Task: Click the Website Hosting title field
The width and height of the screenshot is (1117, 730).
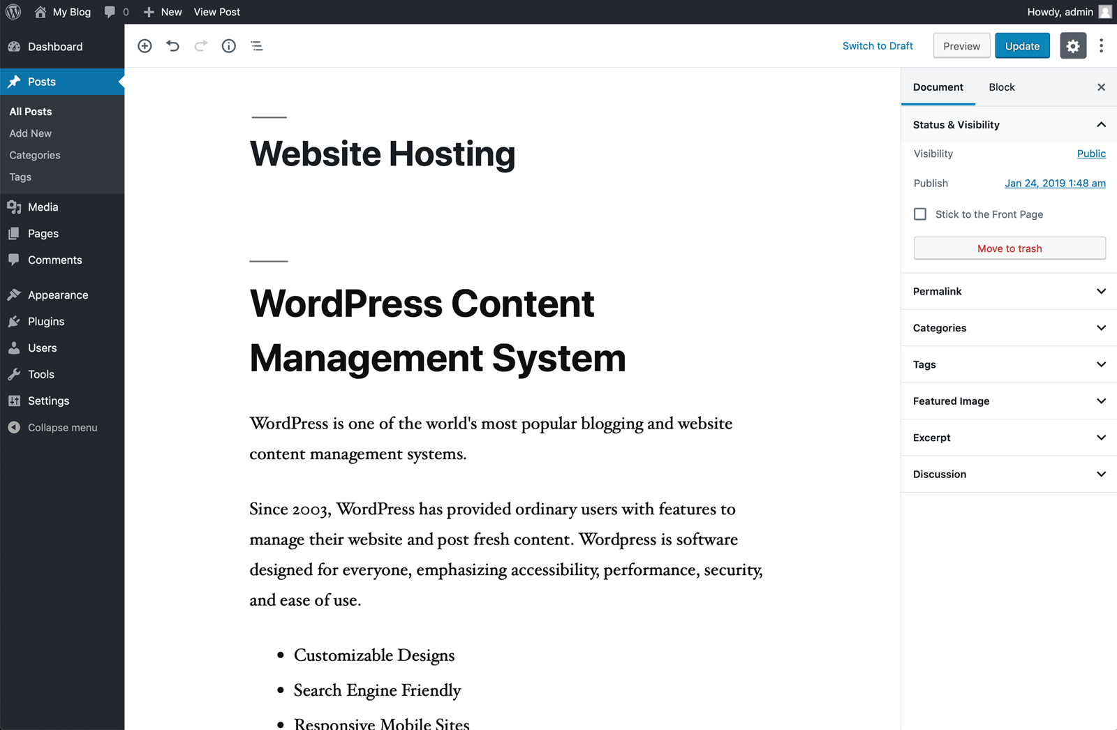Action: [383, 154]
